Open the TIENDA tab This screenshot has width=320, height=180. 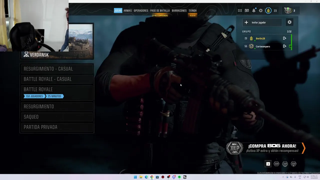(192, 10)
